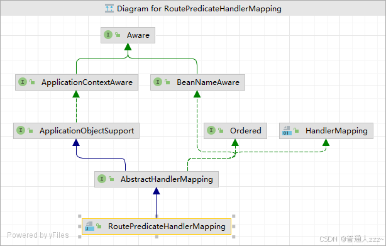The image size is (386, 246).
Task: Click the icon on ApplicationObjectSupport node
Action: pyautogui.click(x=21, y=130)
